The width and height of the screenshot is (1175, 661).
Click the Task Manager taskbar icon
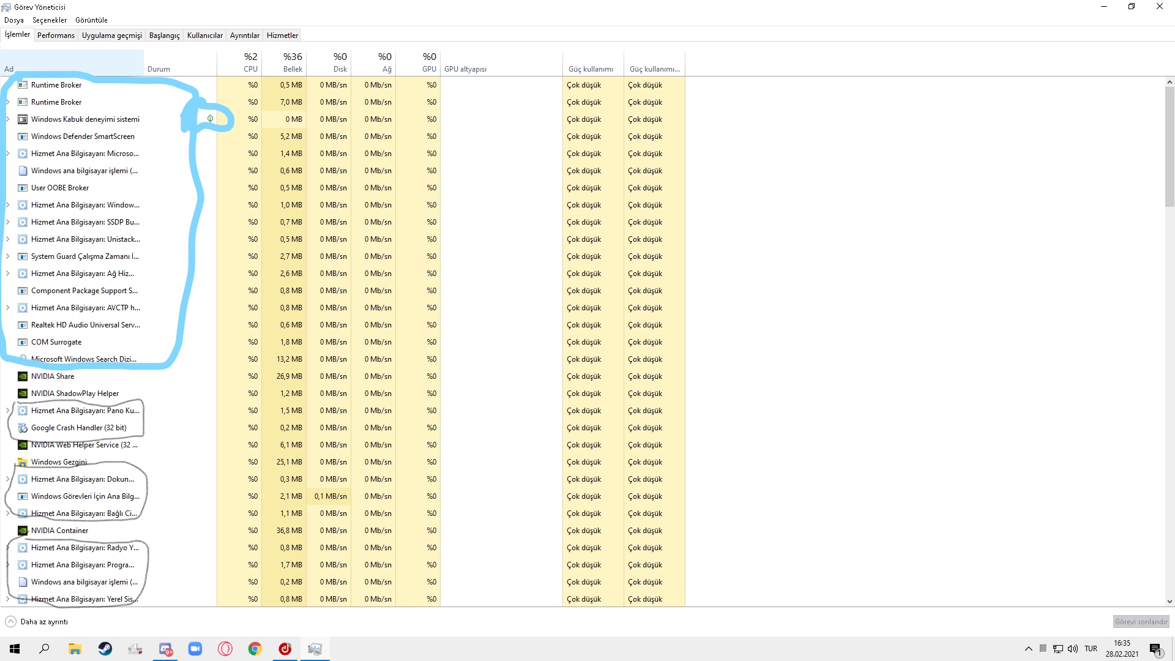click(315, 649)
